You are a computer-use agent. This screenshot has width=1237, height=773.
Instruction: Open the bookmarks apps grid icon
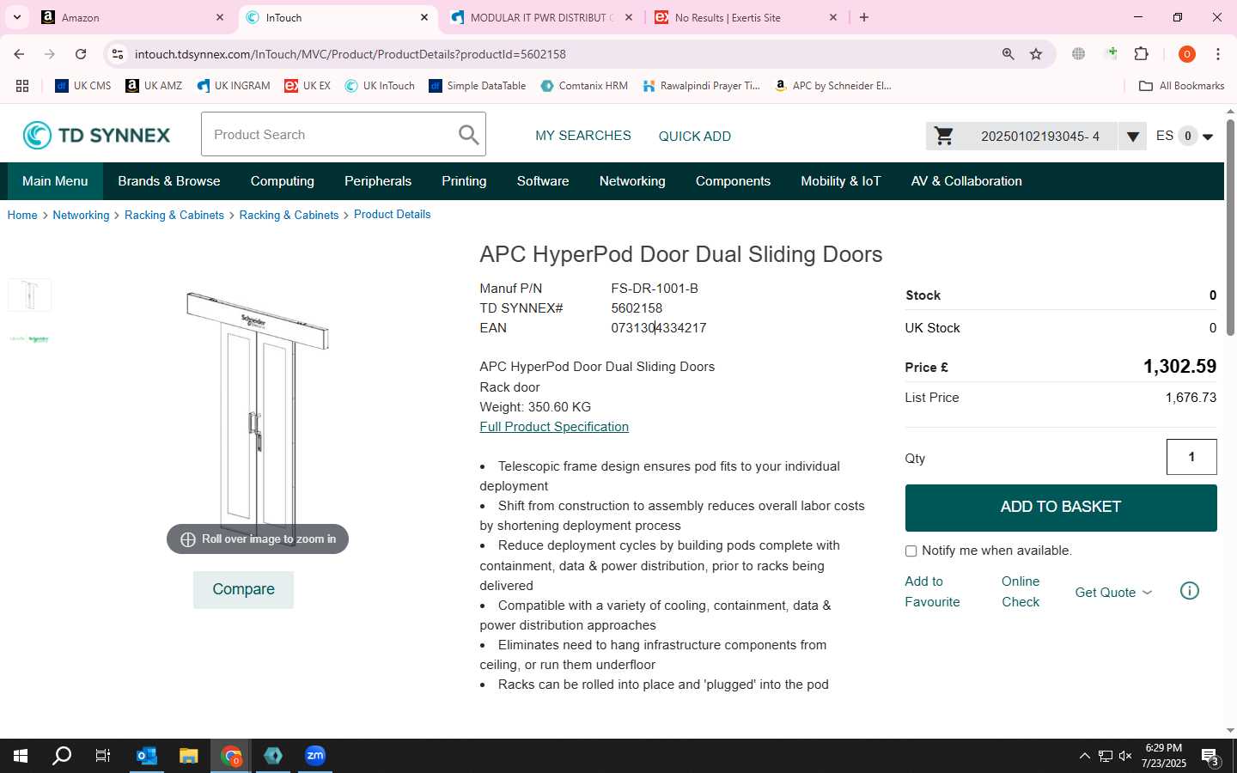pos(22,86)
